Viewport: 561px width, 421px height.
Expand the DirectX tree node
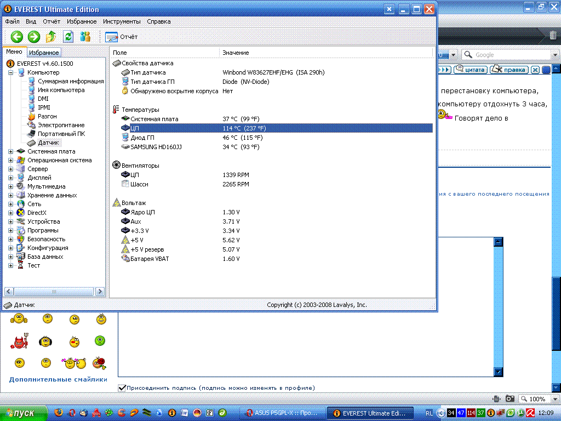[x=11, y=213]
